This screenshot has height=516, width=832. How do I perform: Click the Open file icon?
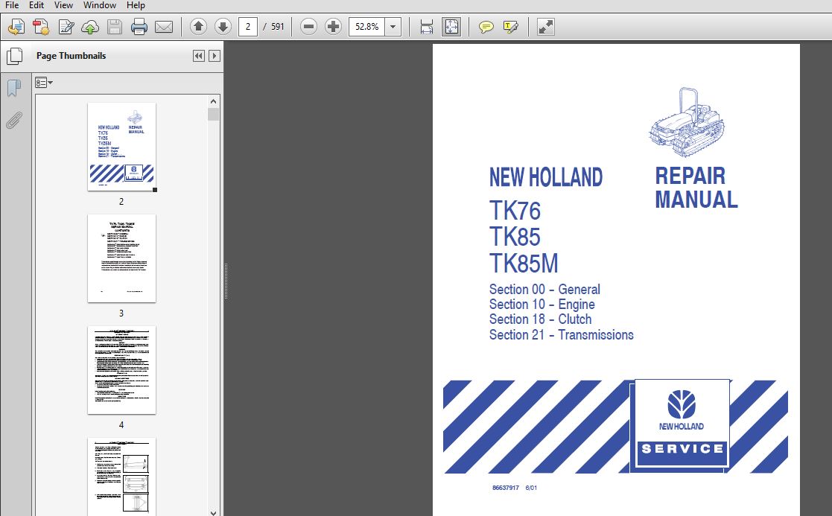point(16,27)
